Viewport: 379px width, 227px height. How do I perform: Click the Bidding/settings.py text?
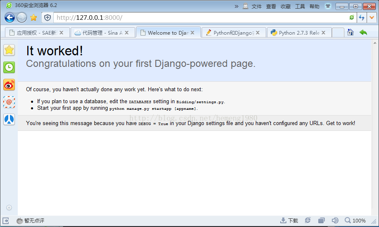(200, 102)
